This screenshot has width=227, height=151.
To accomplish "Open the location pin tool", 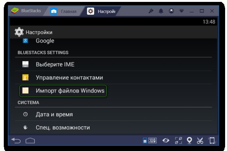I will 189,141.
